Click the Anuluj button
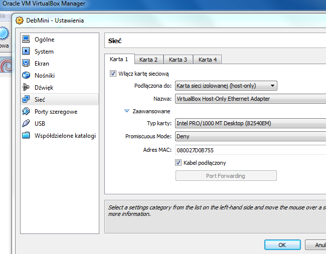326x254 pixels. [315, 245]
